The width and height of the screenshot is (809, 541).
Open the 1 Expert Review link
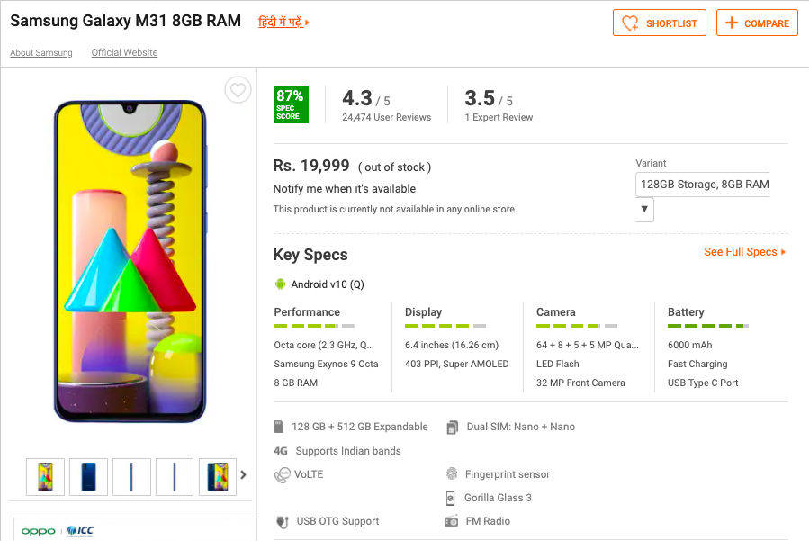pyautogui.click(x=499, y=118)
